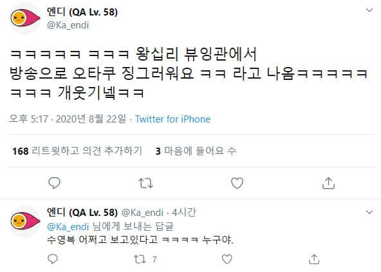Open the reply tweet's profile avatar
381x272 pixels.
tap(25, 221)
